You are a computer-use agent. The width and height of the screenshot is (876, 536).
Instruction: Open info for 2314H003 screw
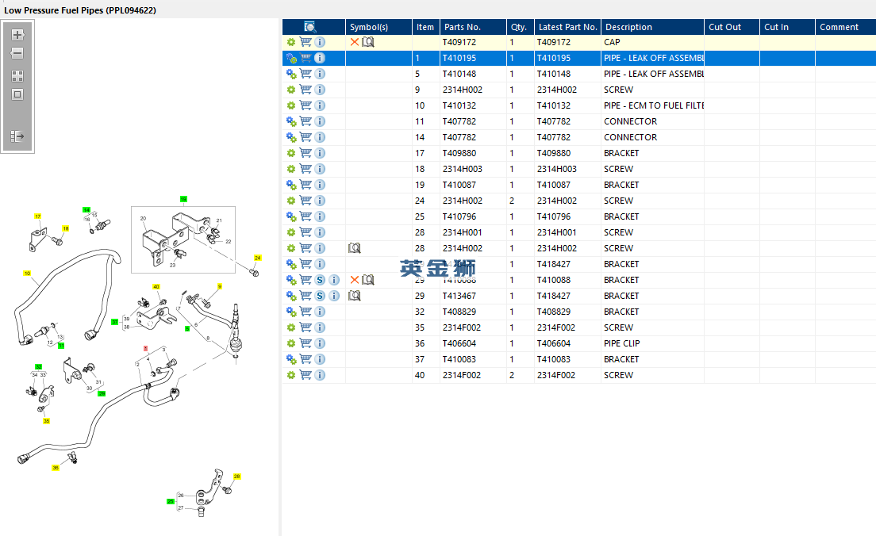coord(320,169)
